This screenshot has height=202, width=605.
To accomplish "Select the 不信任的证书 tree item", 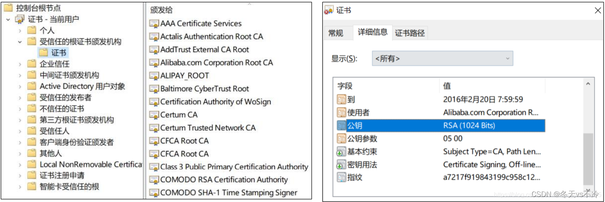I will (62, 109).
